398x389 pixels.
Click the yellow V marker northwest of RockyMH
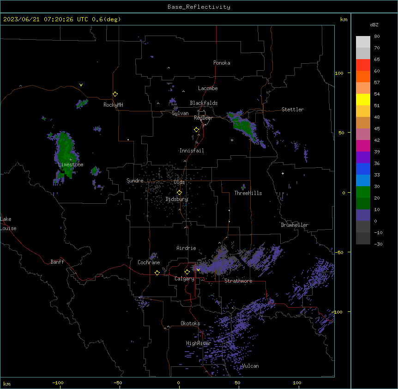[81, 85]
